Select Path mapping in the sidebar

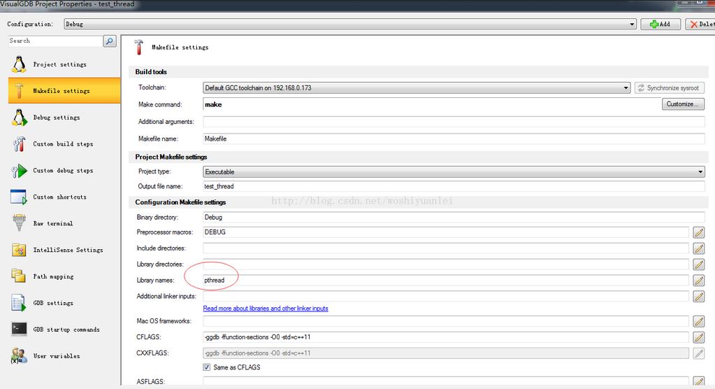click(53, 276)
